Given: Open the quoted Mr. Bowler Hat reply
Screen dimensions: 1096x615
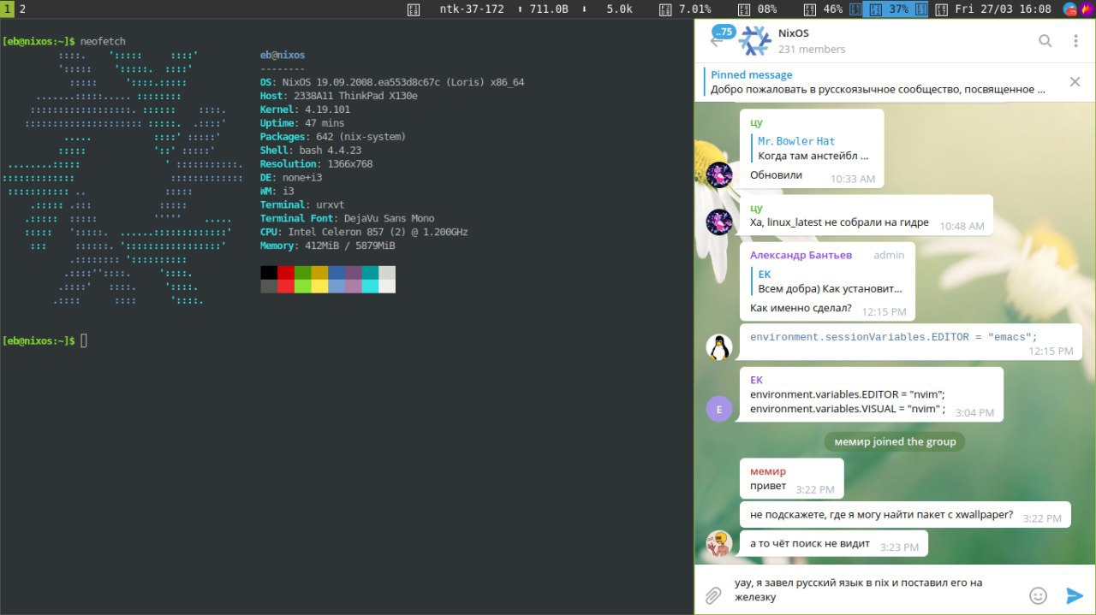Looking at the screenshot, I should point(813,148).
